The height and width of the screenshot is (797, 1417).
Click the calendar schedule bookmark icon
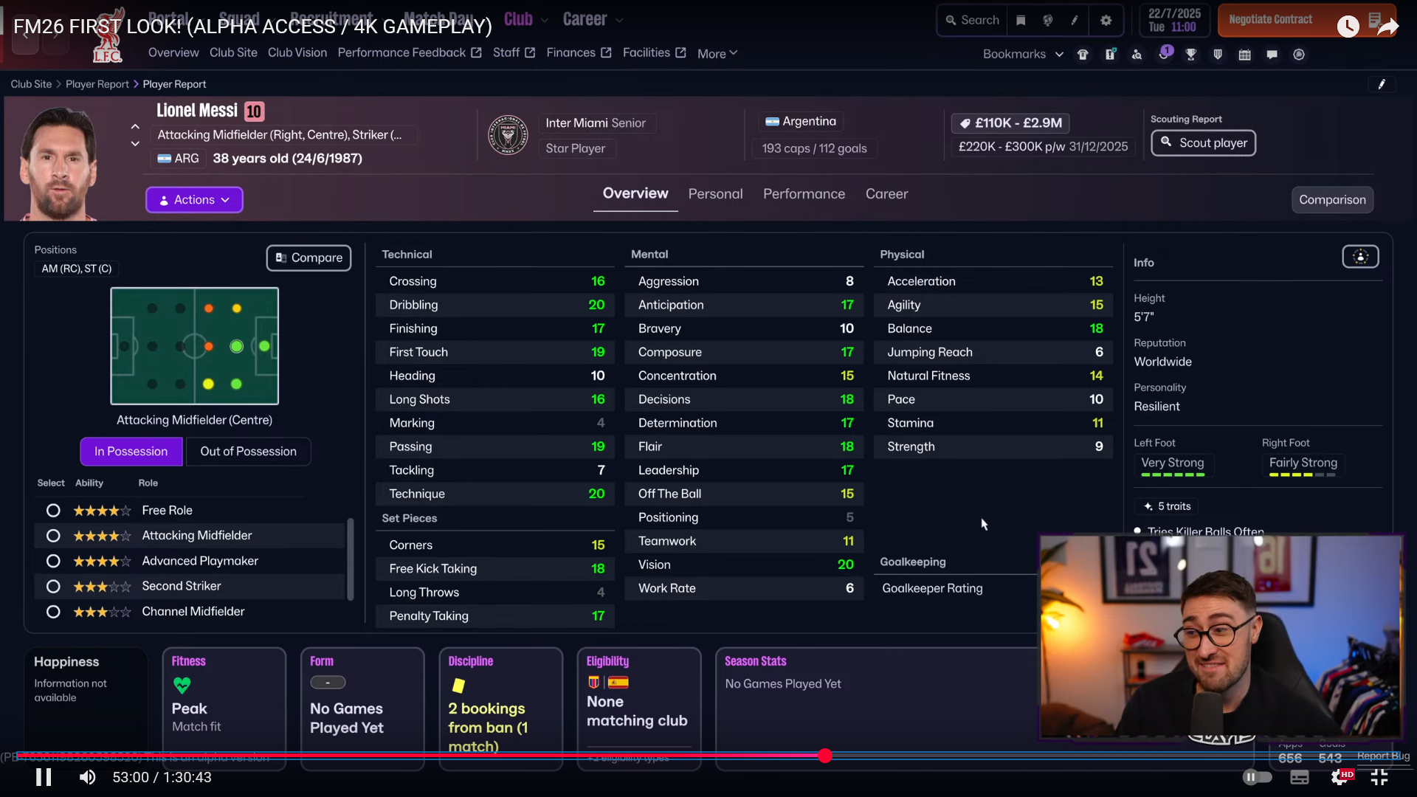(x=1244, y=55)
